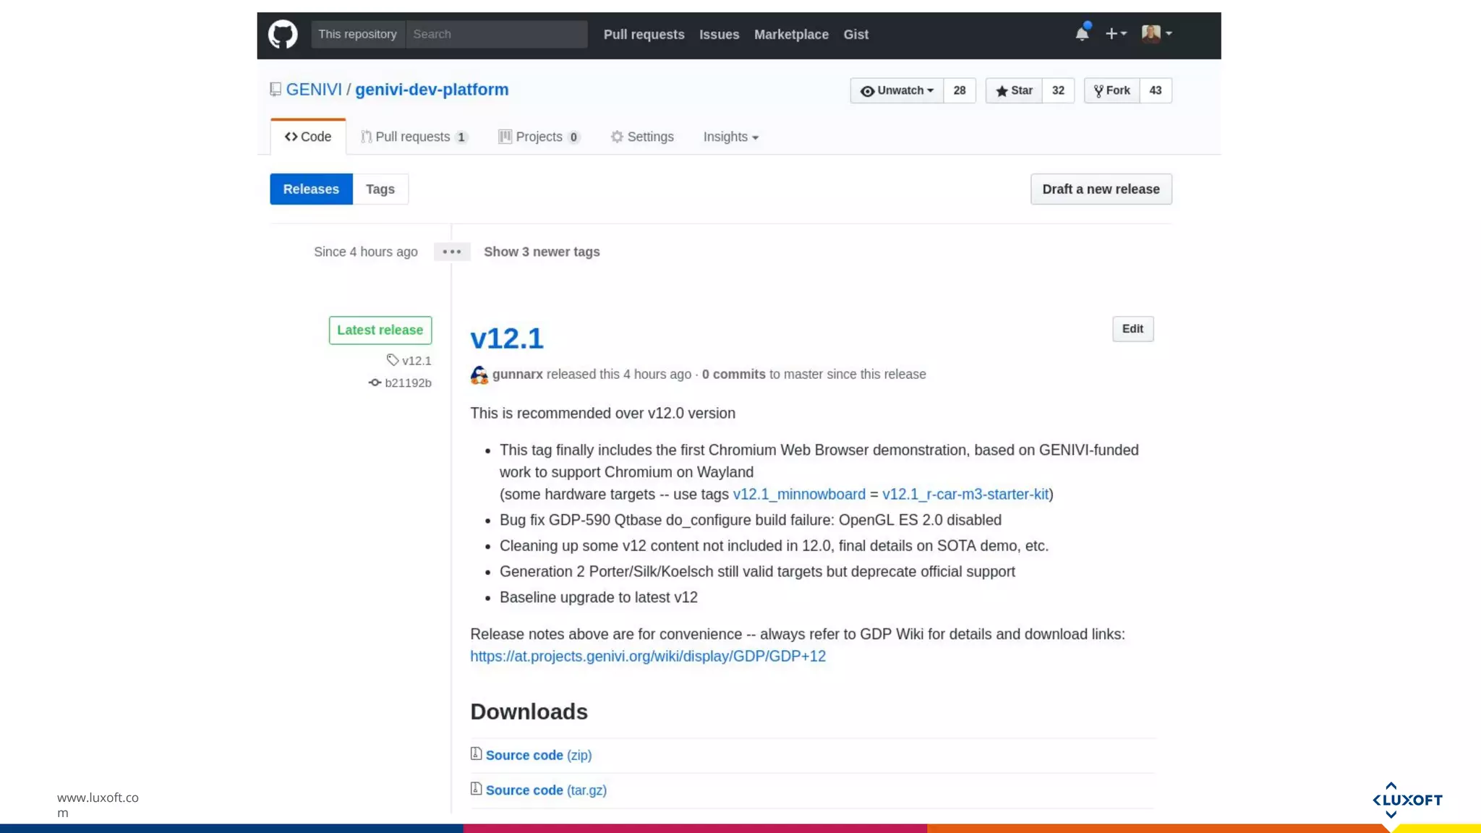Screen dimensions: 1481x833
Task: Focus the repository search field
Action: pos(496,34)
